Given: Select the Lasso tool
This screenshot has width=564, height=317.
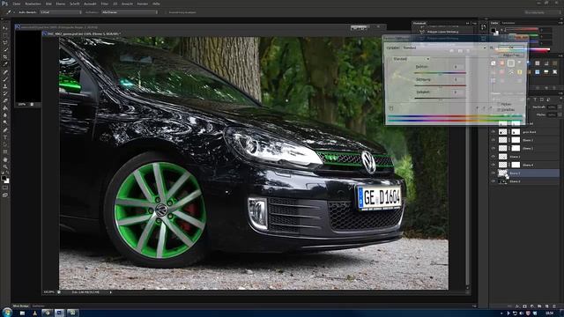Looking at the screenshot, I should 5,42.
